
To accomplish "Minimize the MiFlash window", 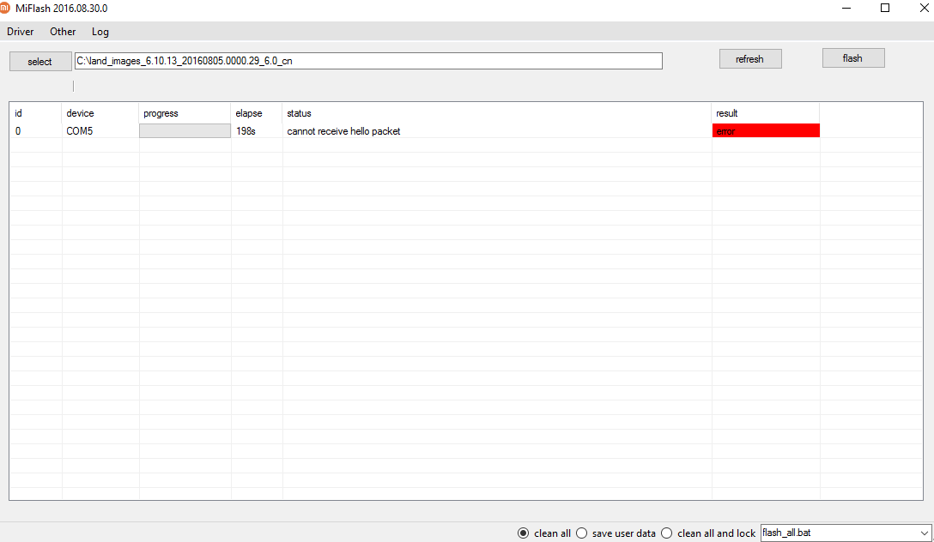I will click(846, 8).
